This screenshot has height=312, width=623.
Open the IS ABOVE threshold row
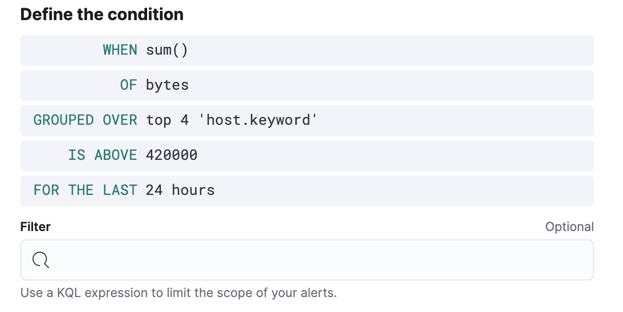click(307, 156)
